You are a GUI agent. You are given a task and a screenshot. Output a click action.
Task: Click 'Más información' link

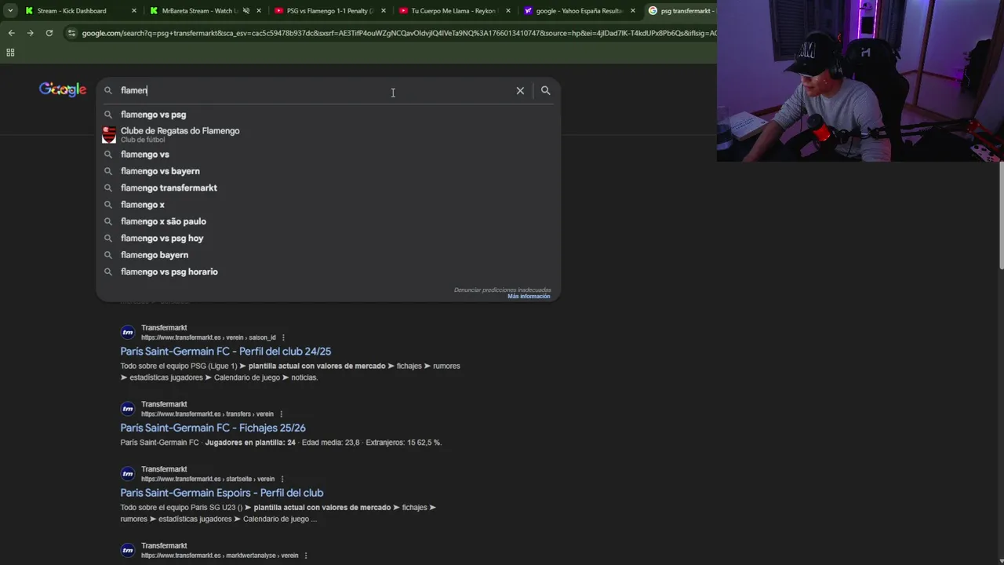[529, 297]
